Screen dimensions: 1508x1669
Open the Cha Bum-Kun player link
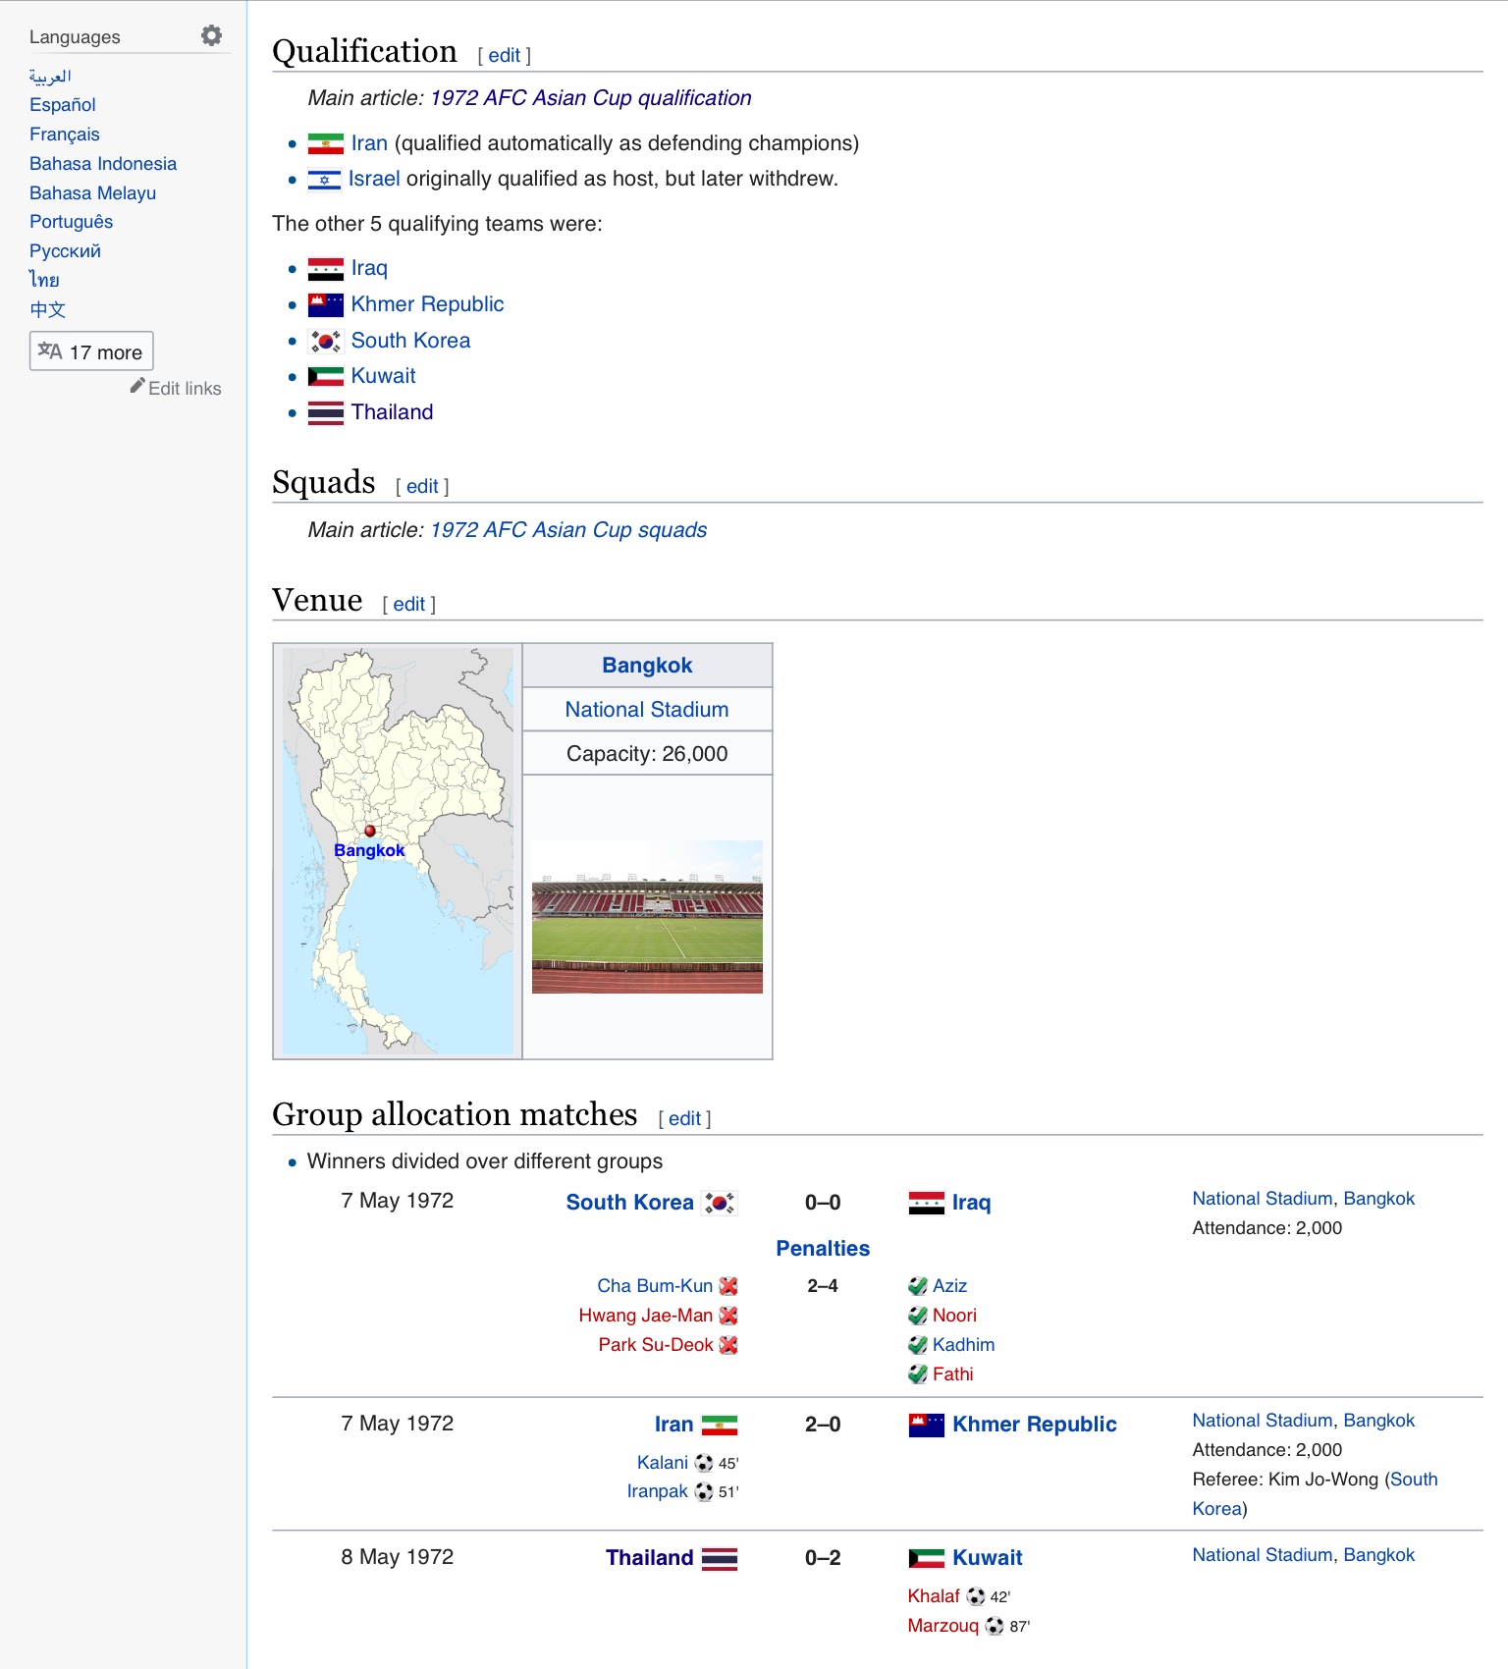coord(655,1286)
